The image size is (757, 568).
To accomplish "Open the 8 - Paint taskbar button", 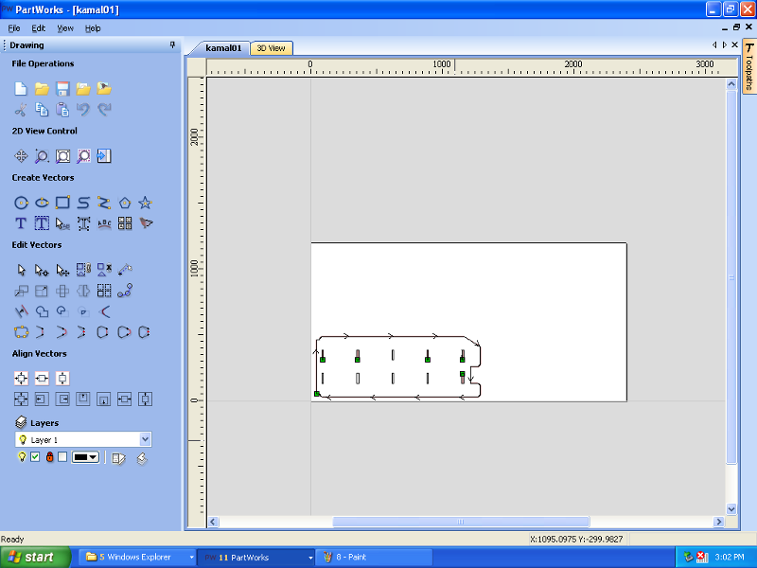I will (373, 558).
